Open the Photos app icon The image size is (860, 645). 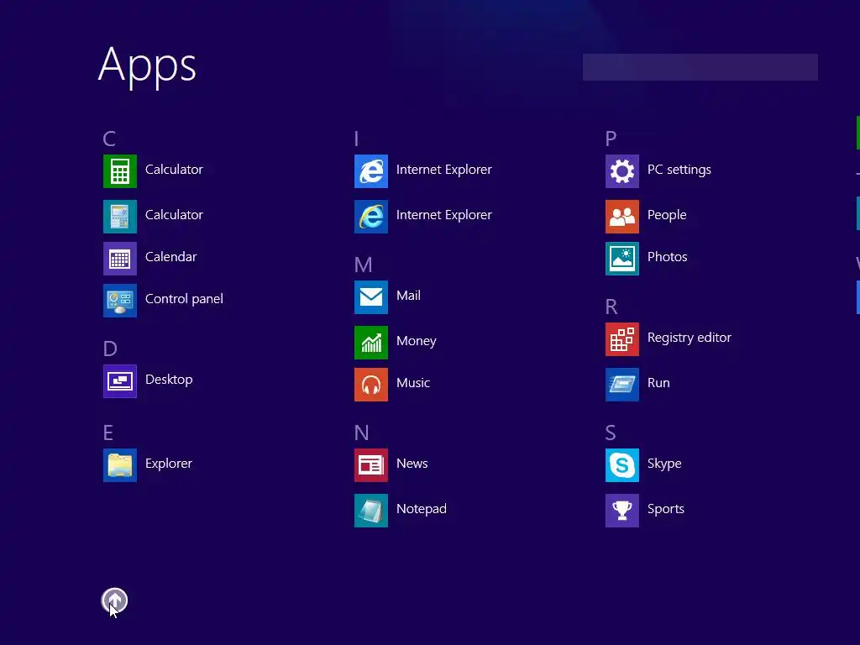click(x=622, y=259)
